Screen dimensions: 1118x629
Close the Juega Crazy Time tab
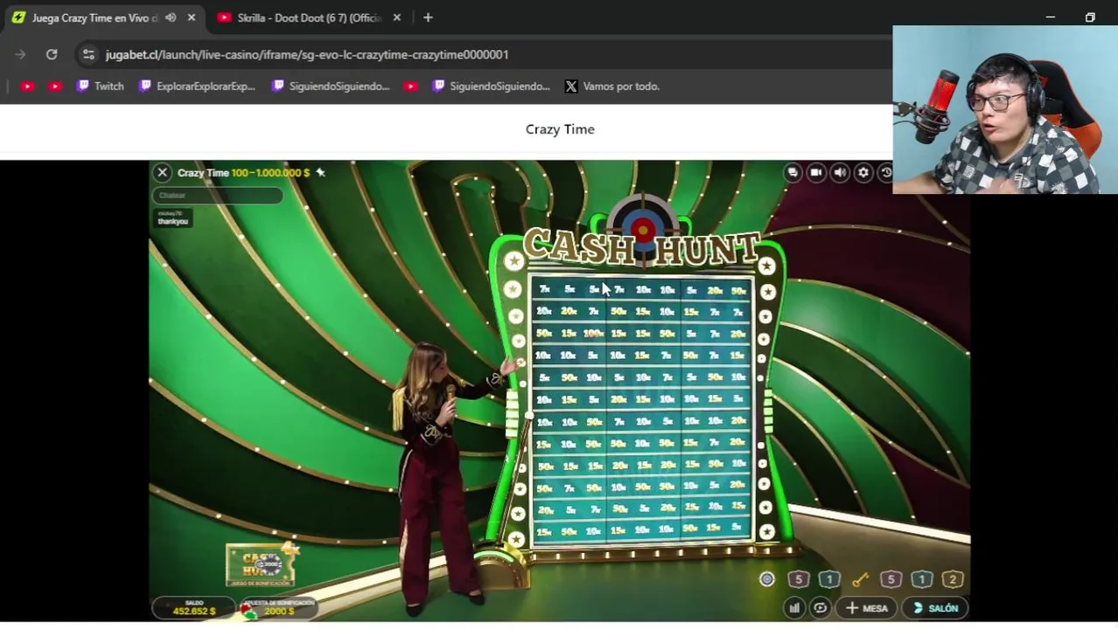tap(192, 17)
